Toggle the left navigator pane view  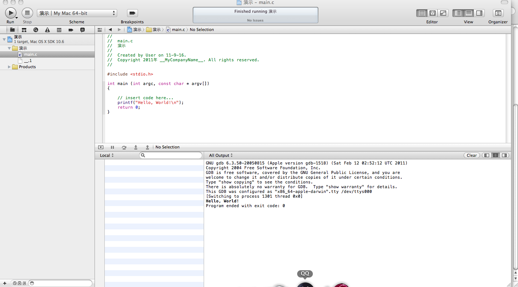pos(458,13)
